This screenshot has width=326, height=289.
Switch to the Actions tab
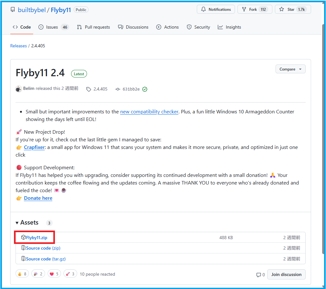pyautogui.click(x=167, y=27)
